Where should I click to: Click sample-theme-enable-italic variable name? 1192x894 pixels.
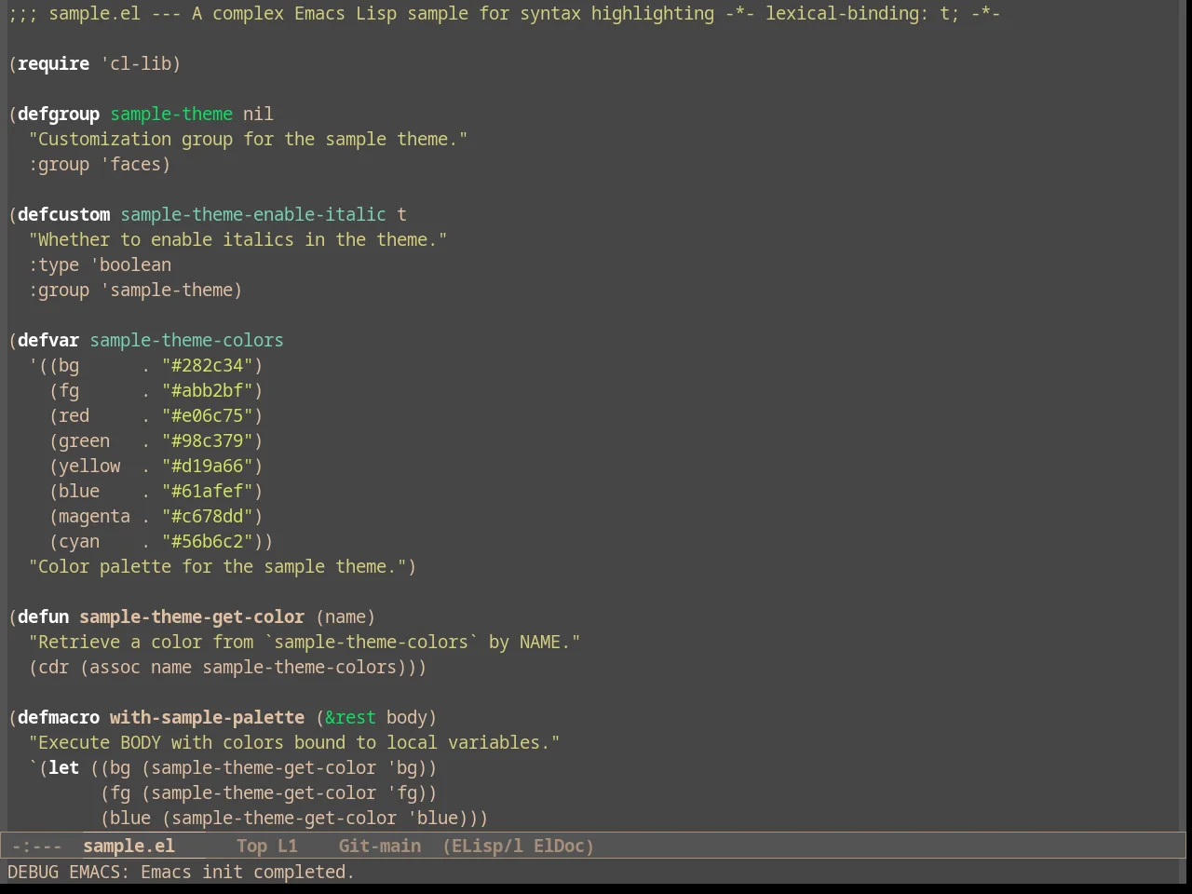click(253, 214)
